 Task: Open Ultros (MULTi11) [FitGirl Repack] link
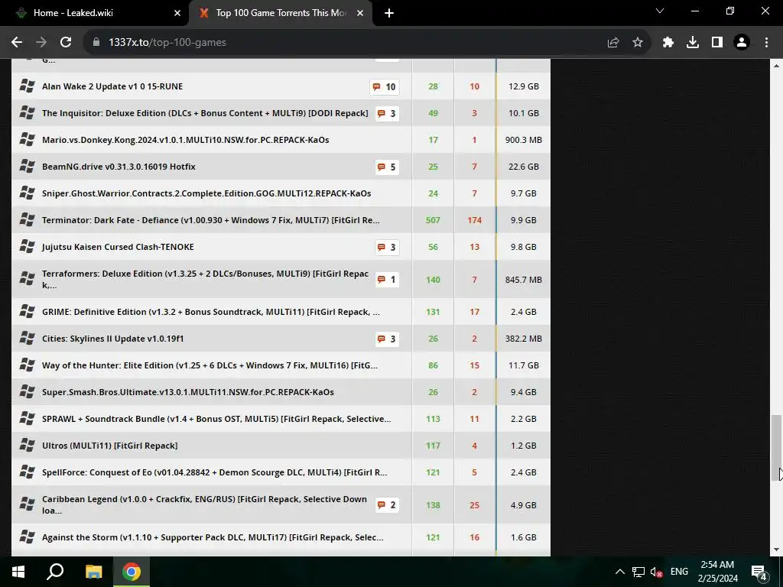tap(110, 446)
